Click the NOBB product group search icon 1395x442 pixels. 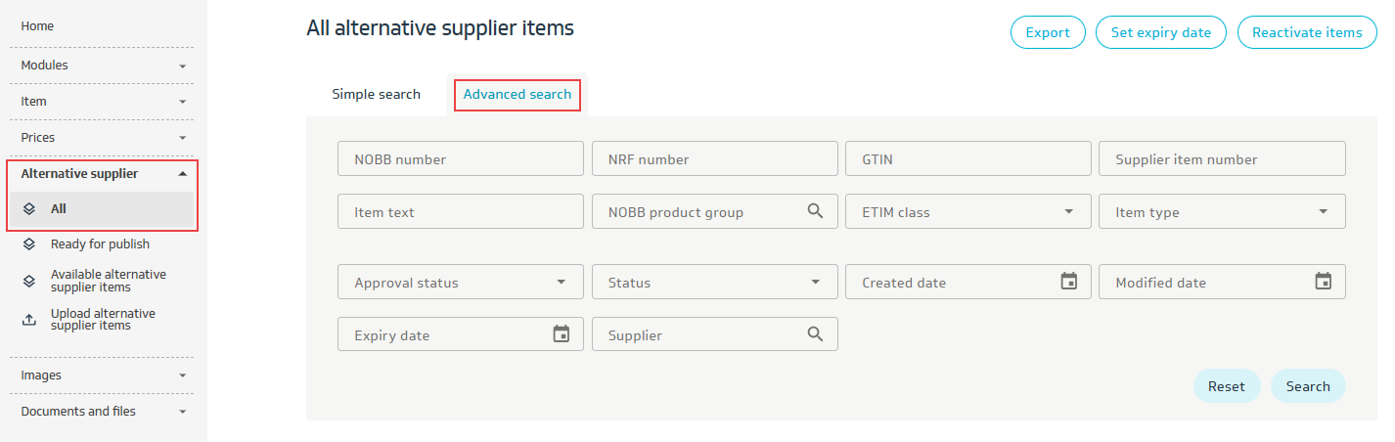(x=815, y=211)
